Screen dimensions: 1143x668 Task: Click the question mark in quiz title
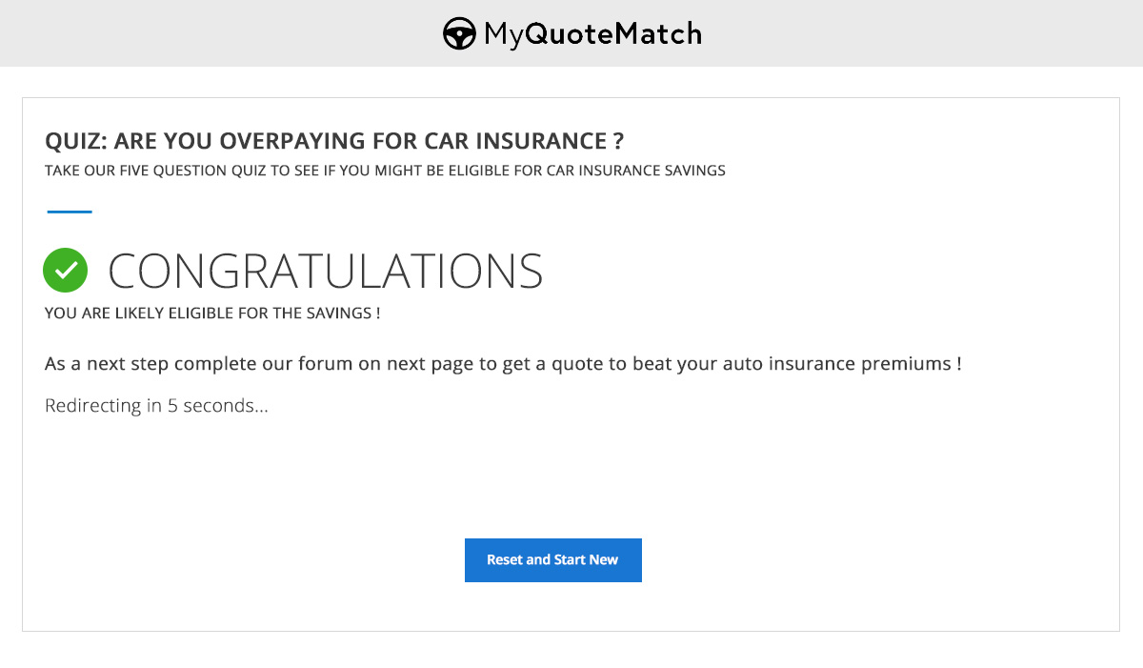coord(618,142)
